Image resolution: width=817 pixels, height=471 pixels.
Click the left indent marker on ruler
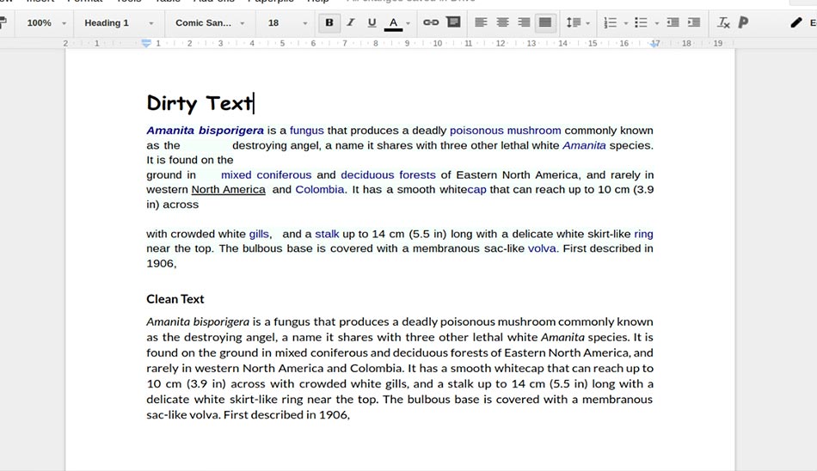(x=146, y=44)
